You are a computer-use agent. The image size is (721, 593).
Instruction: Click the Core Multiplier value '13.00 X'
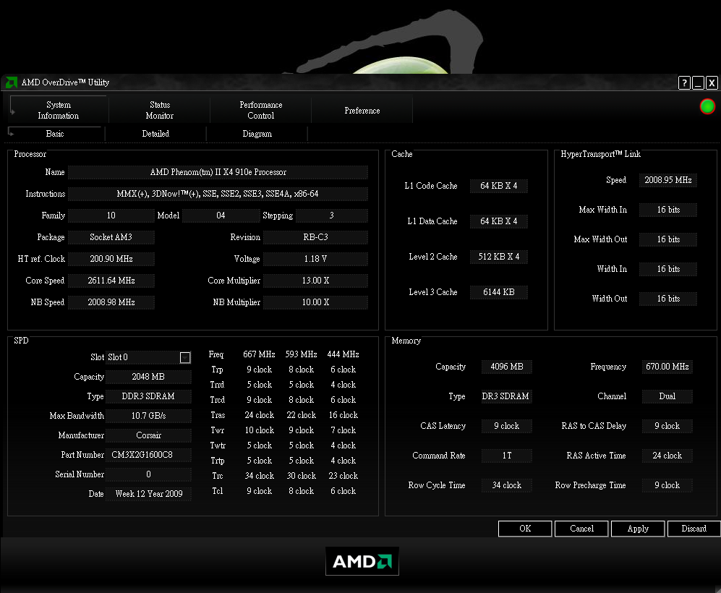pos(315,281)
